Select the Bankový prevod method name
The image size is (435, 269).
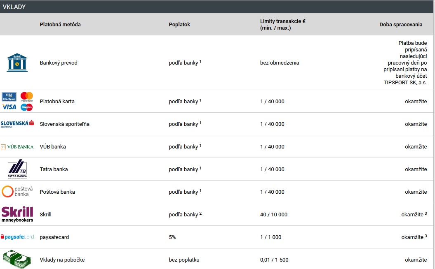[59, 63]
